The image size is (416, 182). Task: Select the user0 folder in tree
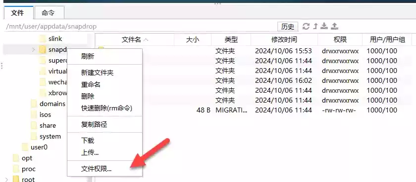pos(39,147)
